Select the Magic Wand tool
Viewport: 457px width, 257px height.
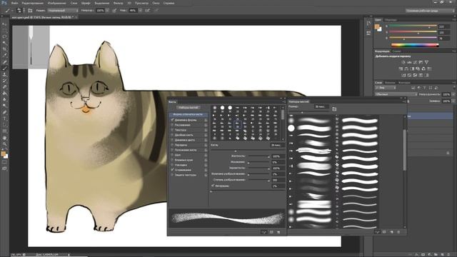click(4, 43)
